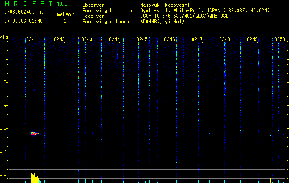Click the 0241 time marker
The height and width of the screenshot is (183, 289).
(x=31, y=39)
